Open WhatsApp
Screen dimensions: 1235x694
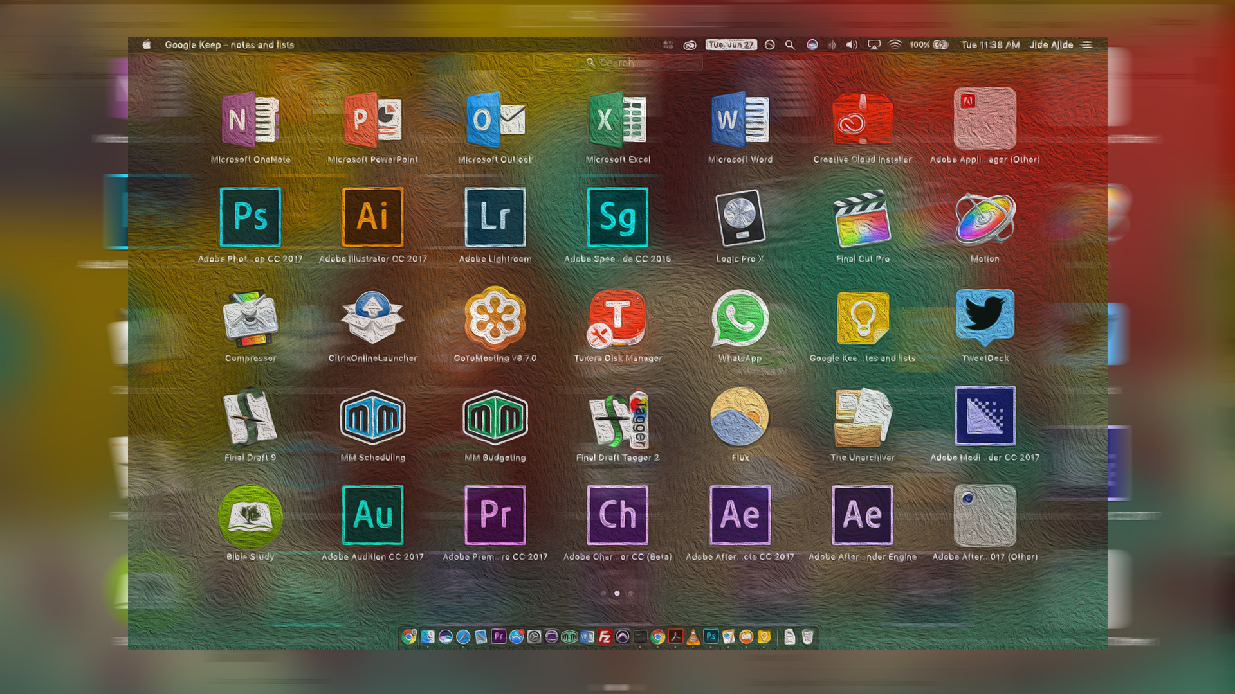[x=739, y=318]
